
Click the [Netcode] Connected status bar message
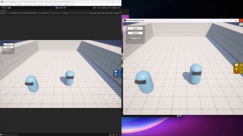pyautogui.click(x=10, y=135)
